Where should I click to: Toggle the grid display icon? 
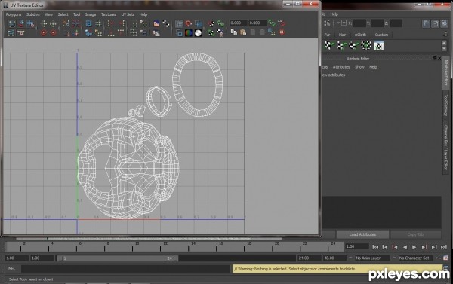tap(179, 23)
